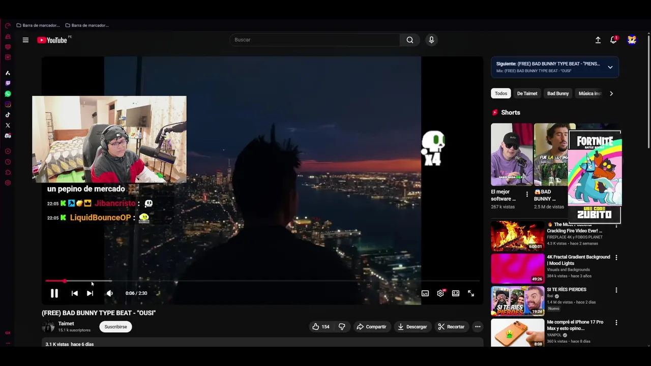Open Twitch in the browser sidebar

(x=8, y=83)
